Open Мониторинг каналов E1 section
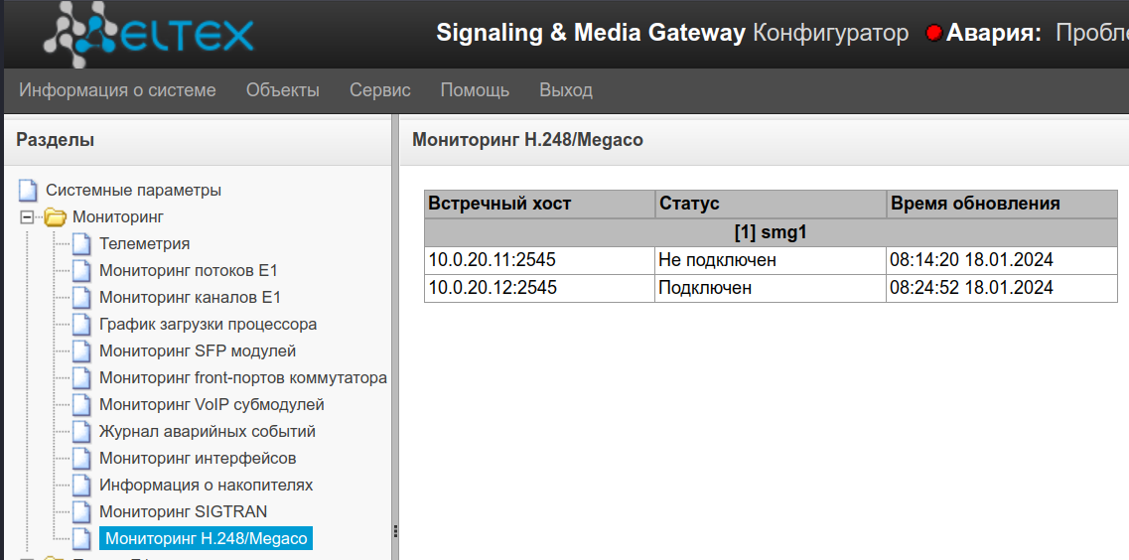 (x=190, y=297)
